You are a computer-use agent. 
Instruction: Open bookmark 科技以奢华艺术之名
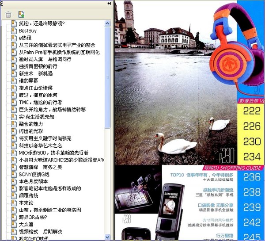click(40, 145)
